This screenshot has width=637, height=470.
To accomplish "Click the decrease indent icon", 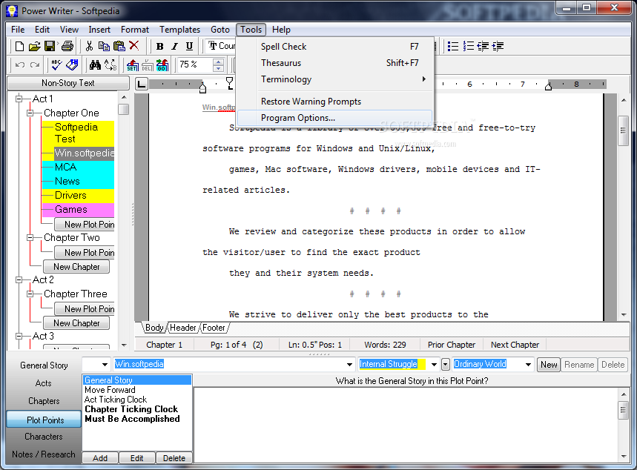I will click(483, 46).
